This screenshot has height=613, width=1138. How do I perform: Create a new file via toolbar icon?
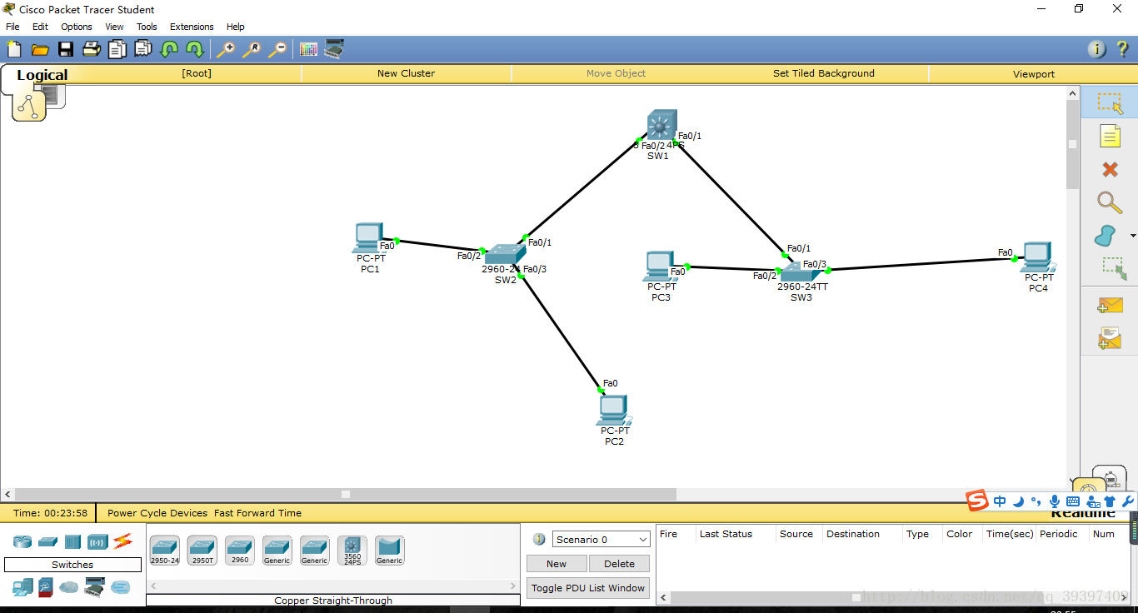14,49
